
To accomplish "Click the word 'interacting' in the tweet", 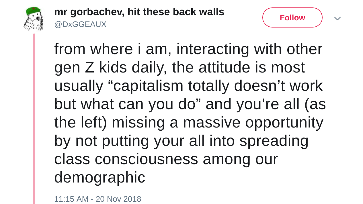I will [x=213, y=49].
